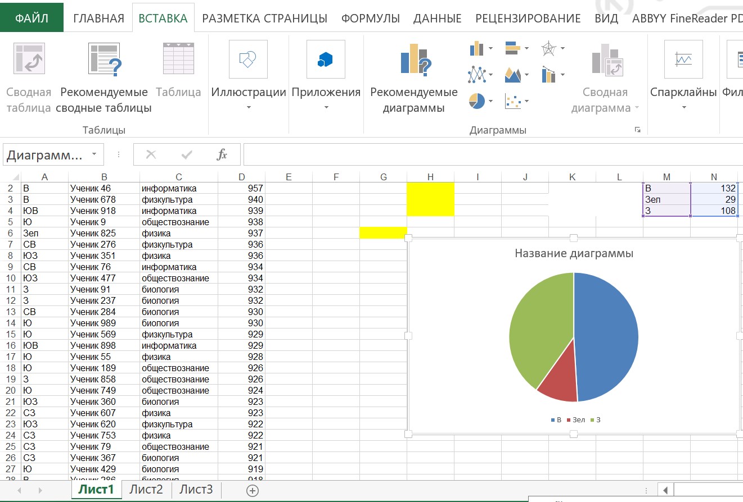Click the fx insert function icon
Image resolution: width=743 pixels, height=502 pixels.
point(222,154)
